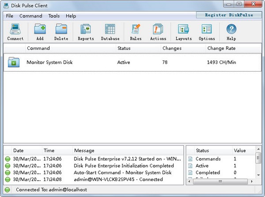The width and height of the screenshot is (265, 197).
Task: Select the Monitor System Disk command row
Action: [x=49, y=62]
